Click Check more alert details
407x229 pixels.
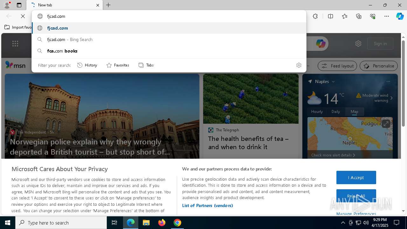[x=333, y=155]
